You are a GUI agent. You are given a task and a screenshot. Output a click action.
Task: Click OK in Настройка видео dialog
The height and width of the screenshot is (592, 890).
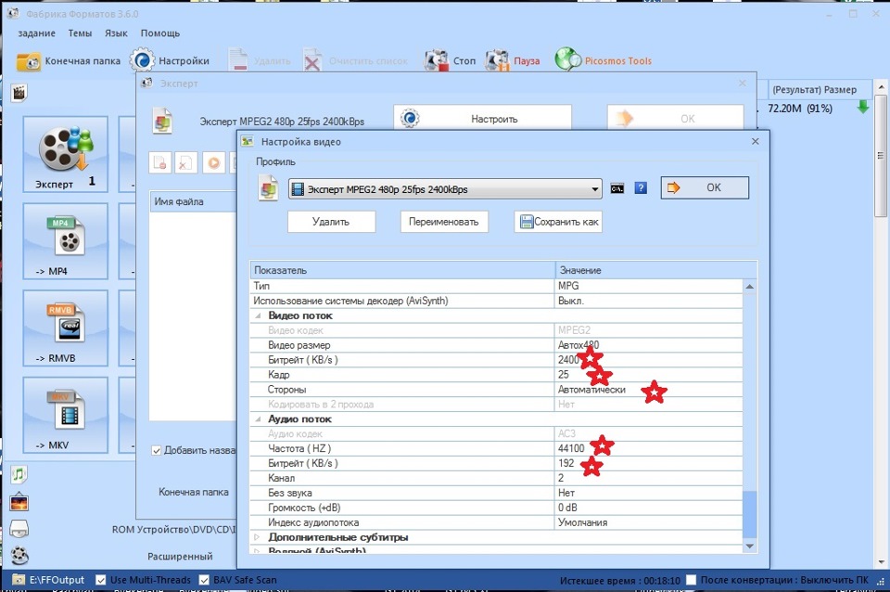[705, 187]
